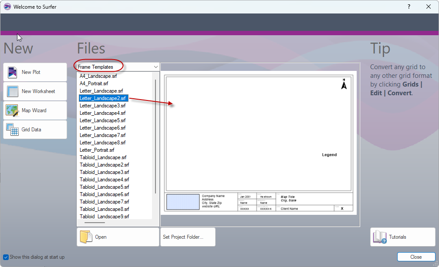Click the New Plot icon
The width and height of the screenshot is (439, 267).
[x=12, y=72]
